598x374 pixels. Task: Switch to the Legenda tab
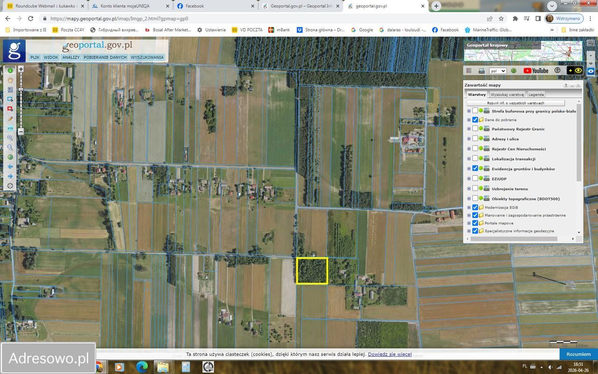(536, 94)
